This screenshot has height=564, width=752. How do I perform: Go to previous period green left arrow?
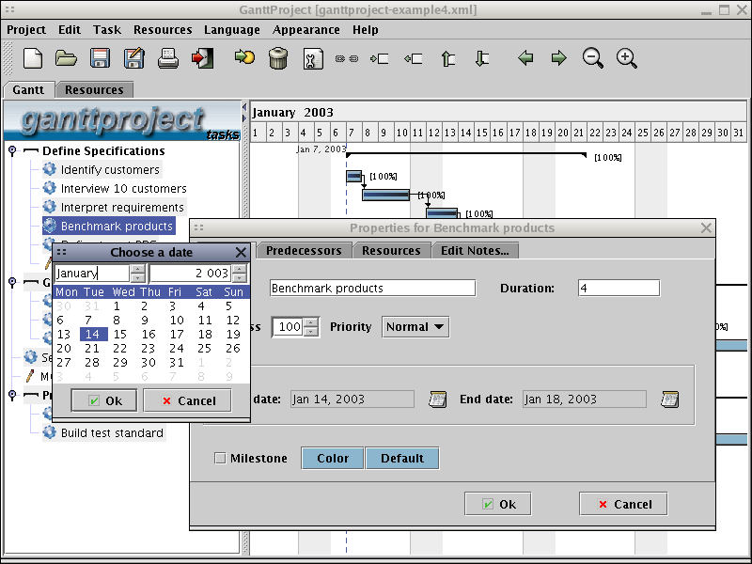pos(525,58)
